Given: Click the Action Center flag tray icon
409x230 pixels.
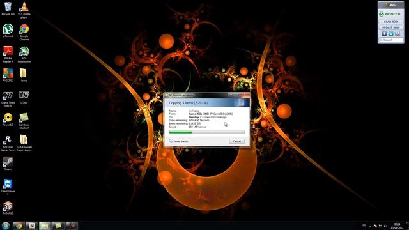Looking at the screenshot, I should (375, 226).
